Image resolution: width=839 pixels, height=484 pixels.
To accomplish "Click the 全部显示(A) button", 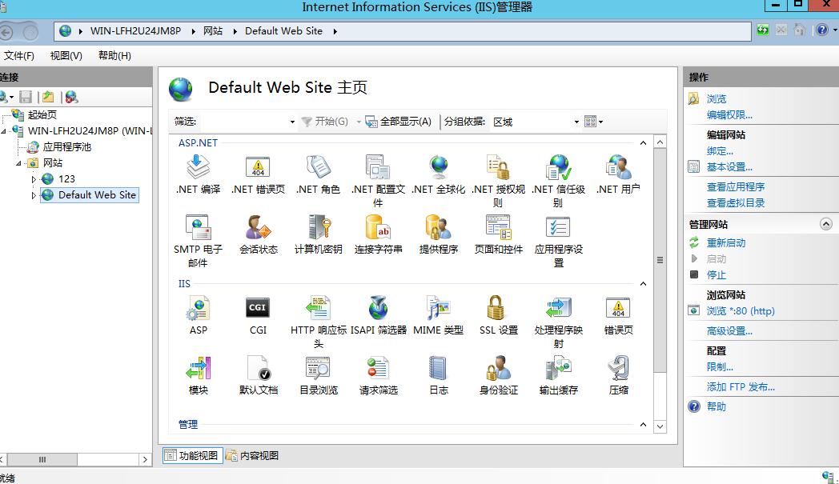I will tap(399, 122).
